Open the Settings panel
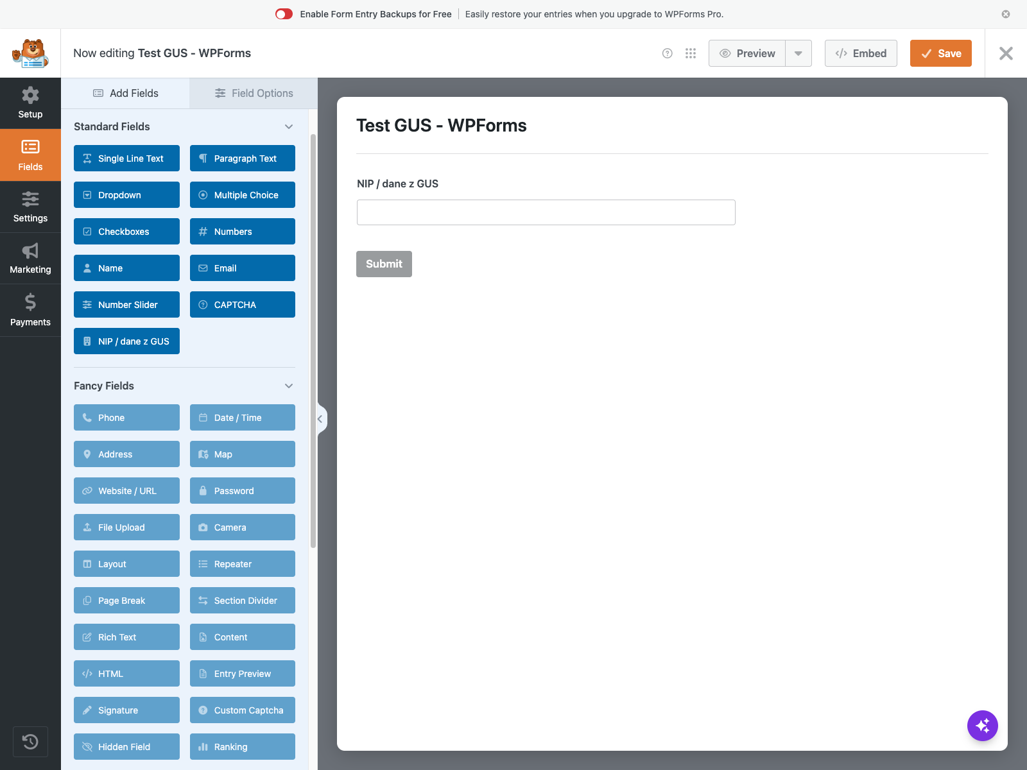 [x=30, y=207]
